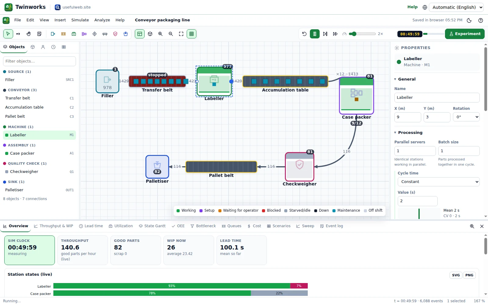This screenshot has height=305, width=488.
Task: Activate the connect arrow tool
Action: tap(18, 34)
